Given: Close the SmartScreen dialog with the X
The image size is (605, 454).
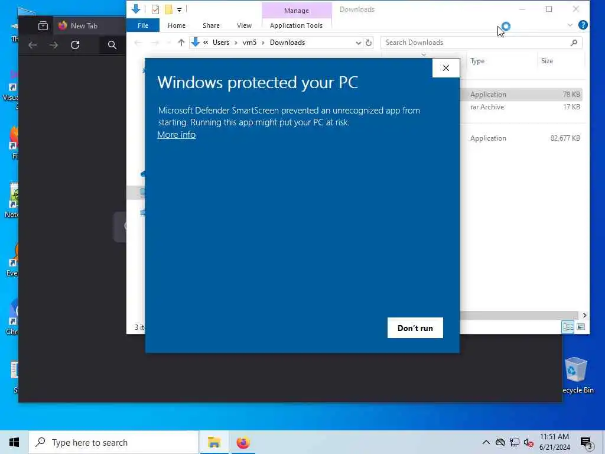Looking at the screenshot, I should point(446,68).
